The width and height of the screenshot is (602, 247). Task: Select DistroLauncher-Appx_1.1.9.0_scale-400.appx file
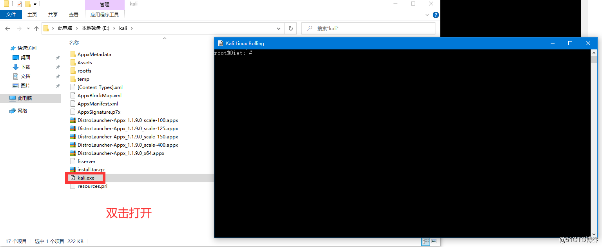pyautogui.click(x=128, y=145)
